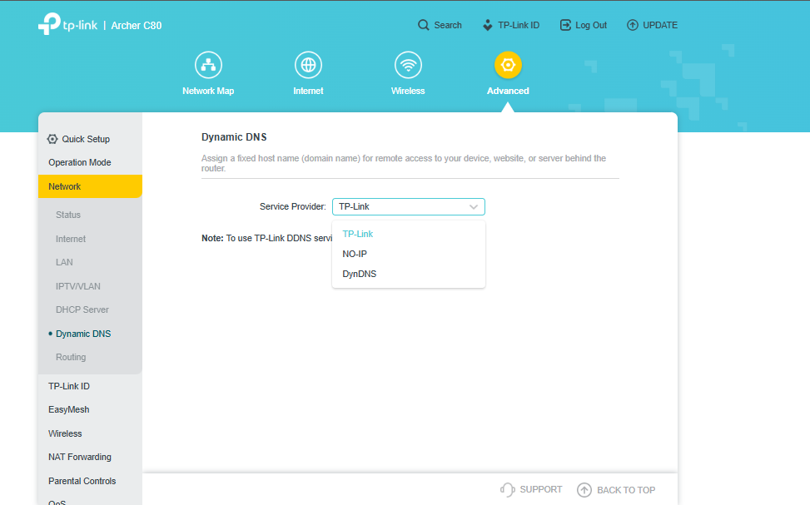The width and height of the screenshot is (810, 505).
Task: Open NAT Forwarding sidebar section
Action: pyautogui.click(x=80, y=457)
